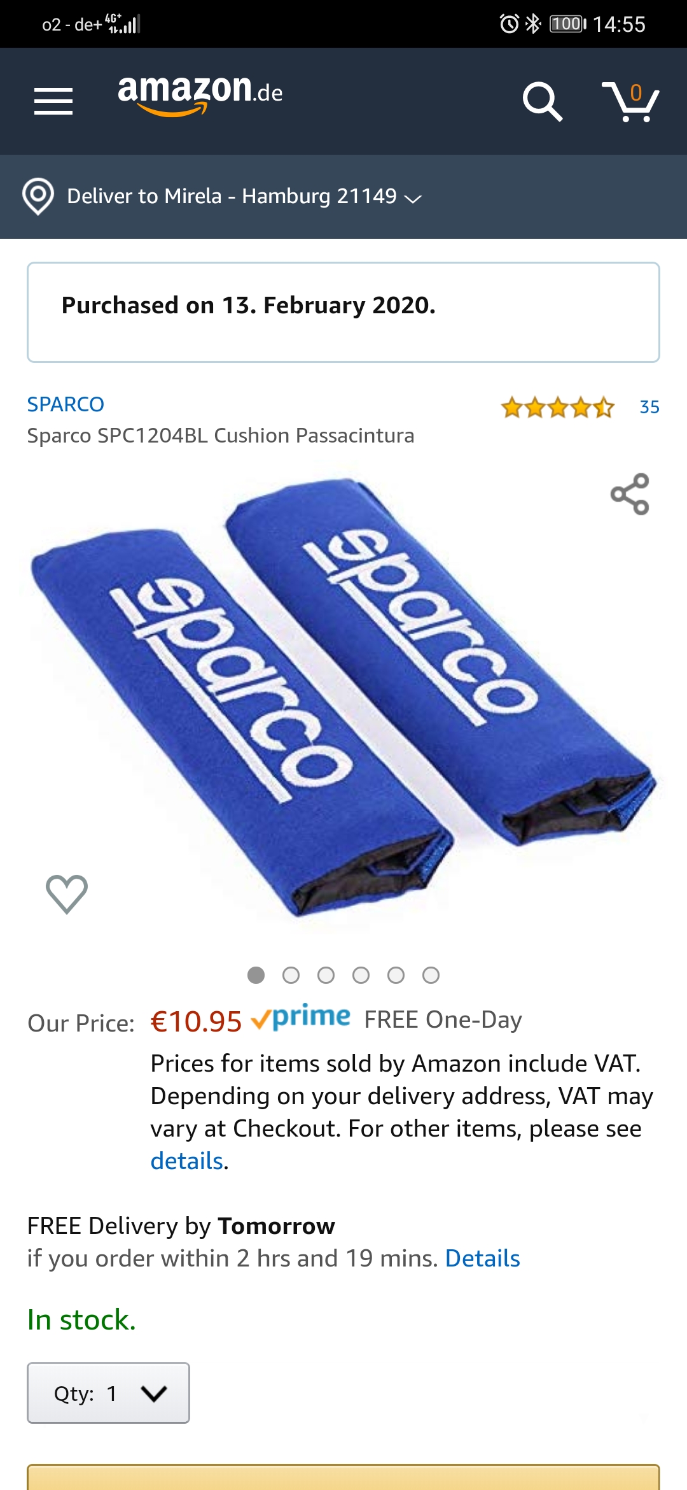Tap the delivery location pin icon
Image resolution: width=687 pixels, height=1490 pixels.
(x=38, y=196)
